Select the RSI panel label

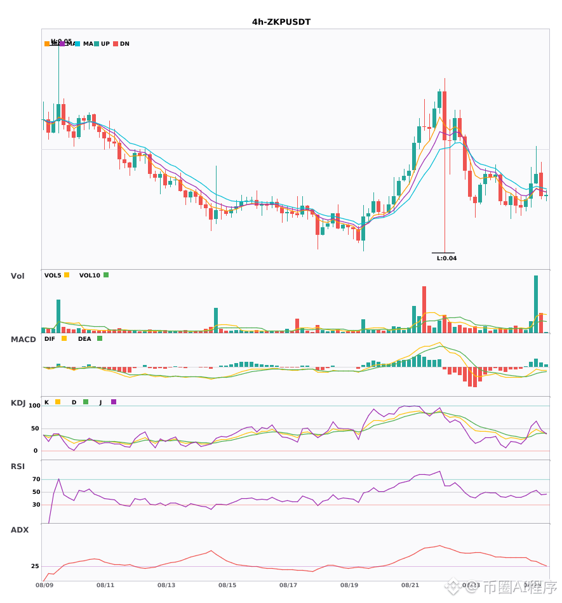(x=18, y=467)
